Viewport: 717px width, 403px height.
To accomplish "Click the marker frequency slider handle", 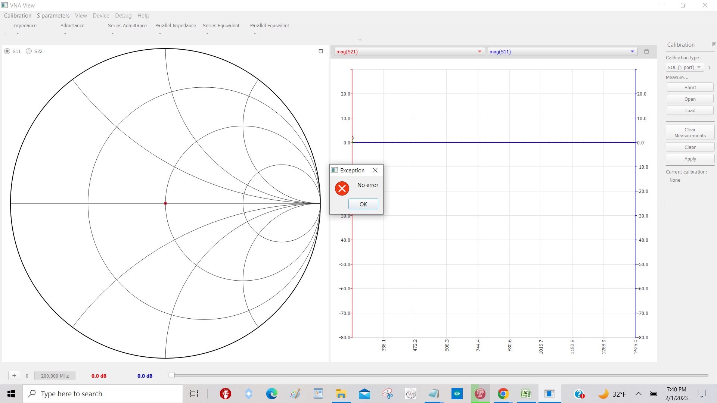I will (x=172, y=375).
